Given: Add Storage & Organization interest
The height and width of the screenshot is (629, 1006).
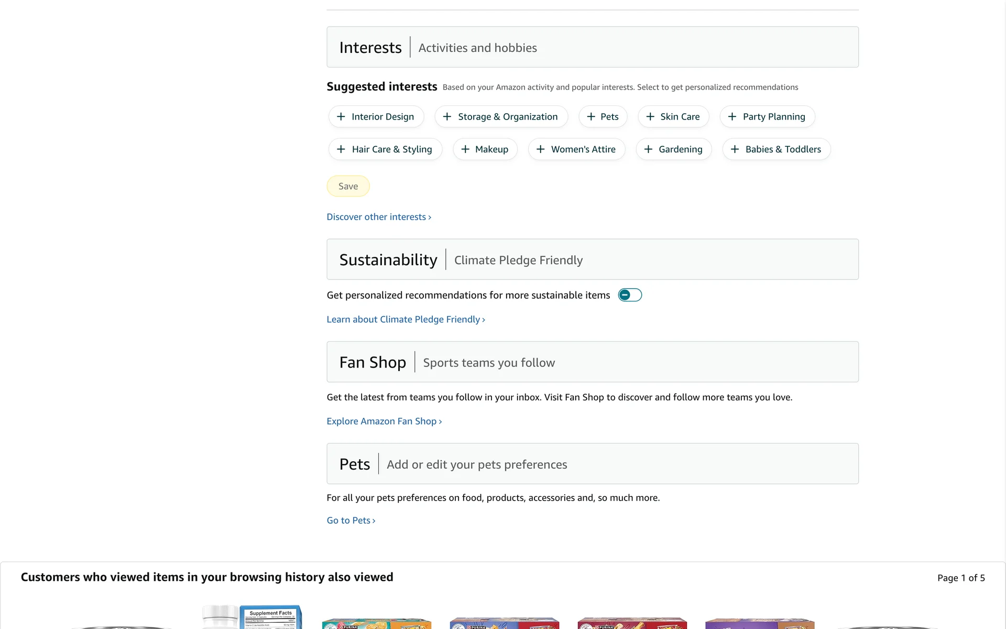Looking at the screenshot, I should click(501, 116).
